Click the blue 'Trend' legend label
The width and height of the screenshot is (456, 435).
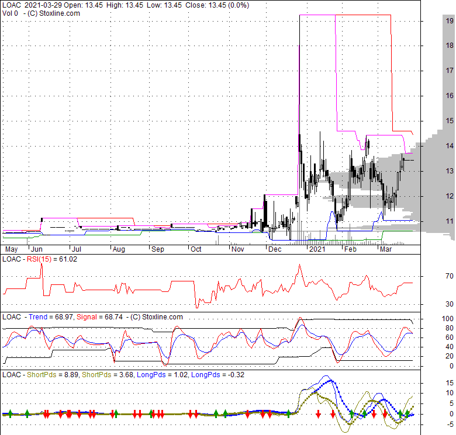(x=38, y=317)
